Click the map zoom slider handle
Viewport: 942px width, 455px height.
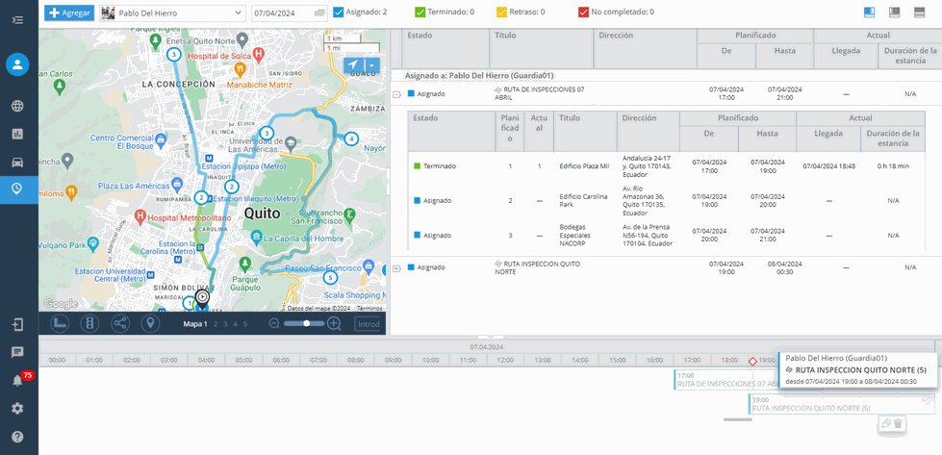click(x=307, y=324)
